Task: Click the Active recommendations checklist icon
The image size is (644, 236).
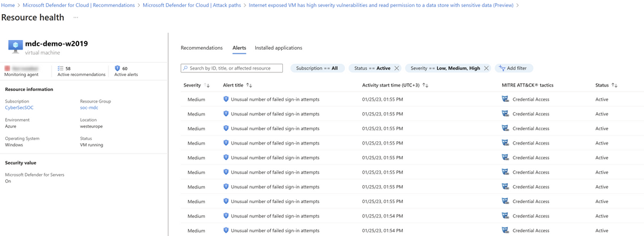Action: tap(61, 68)
